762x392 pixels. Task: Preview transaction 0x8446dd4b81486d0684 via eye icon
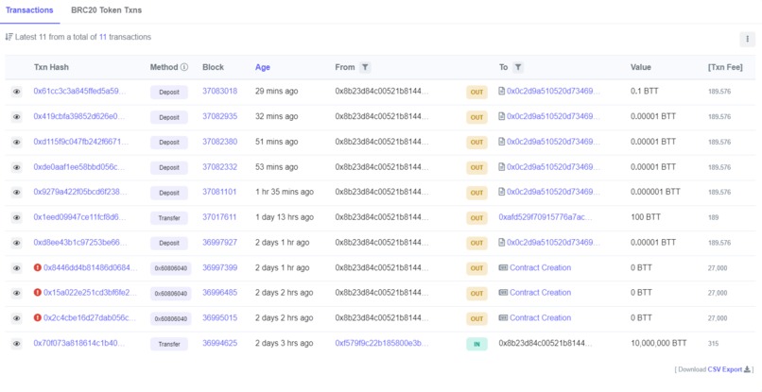16,268
